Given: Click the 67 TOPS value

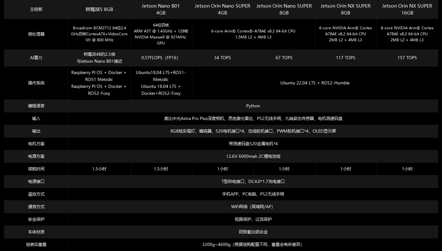Looking at the screenshot, I should point(284,58).
